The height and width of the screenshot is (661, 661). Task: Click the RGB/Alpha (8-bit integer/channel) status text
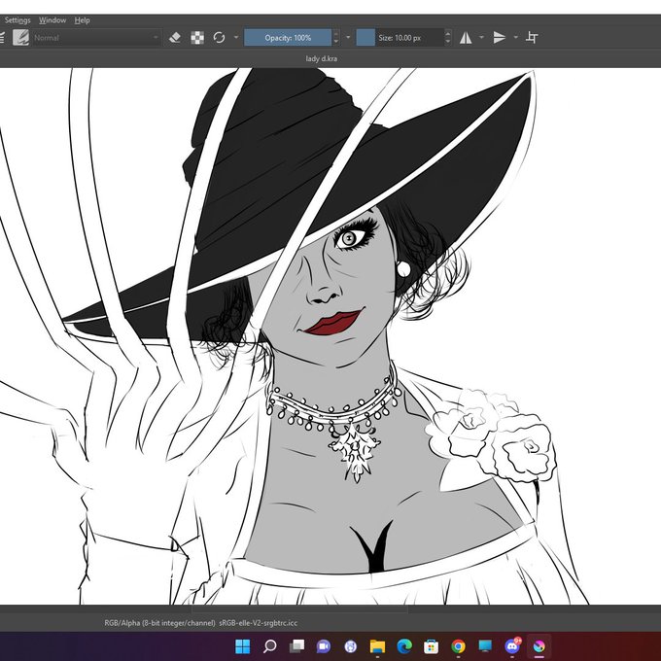coord(159,623)
